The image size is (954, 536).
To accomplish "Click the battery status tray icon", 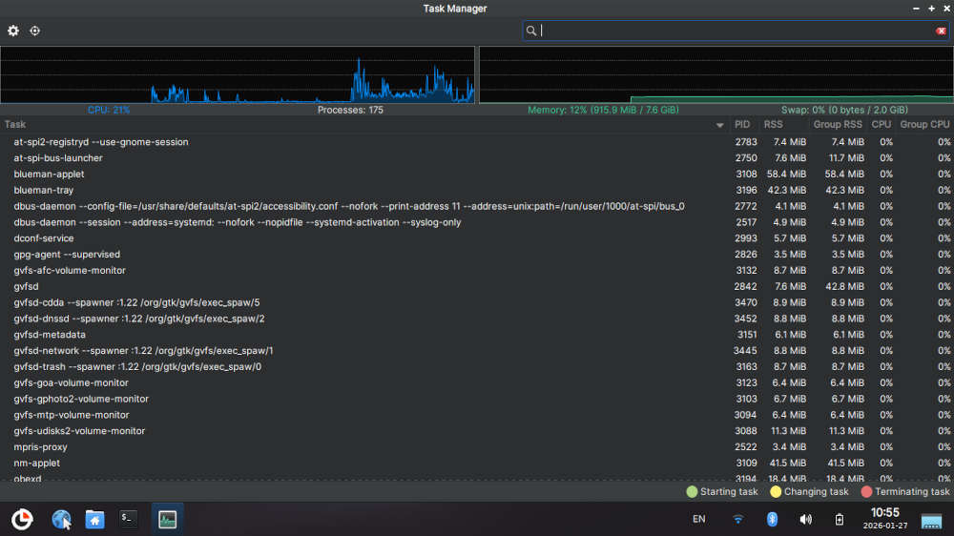I will point(840,519).
